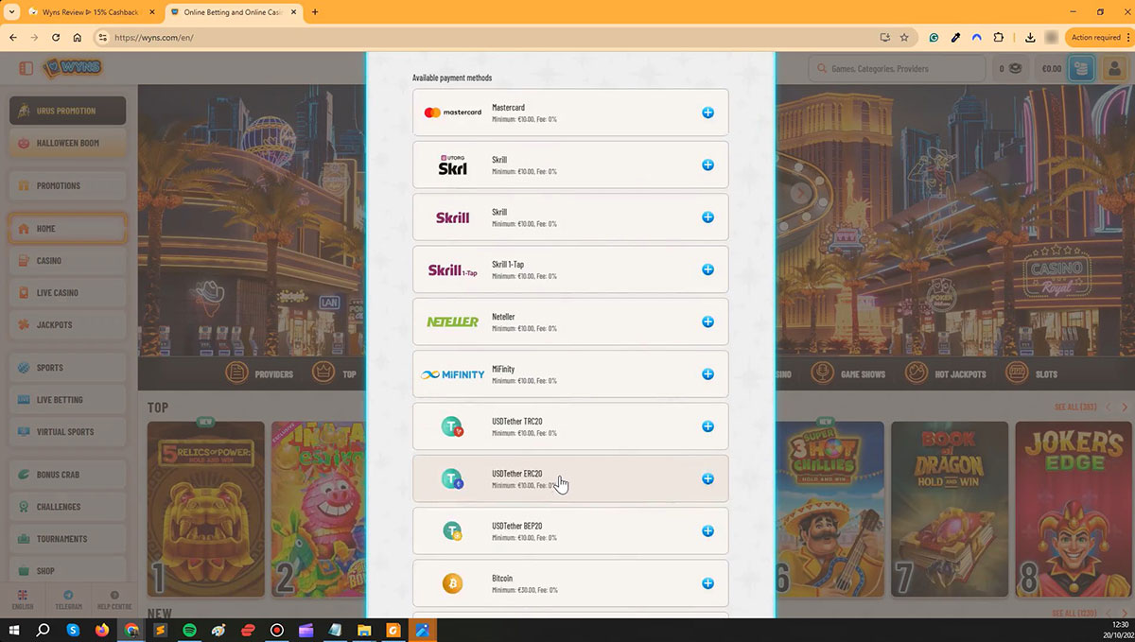The width and height of the screenshot is (1135, 642).
Task: Click the USDTether TRC20 coin icon
Action: tap(453, 427)
